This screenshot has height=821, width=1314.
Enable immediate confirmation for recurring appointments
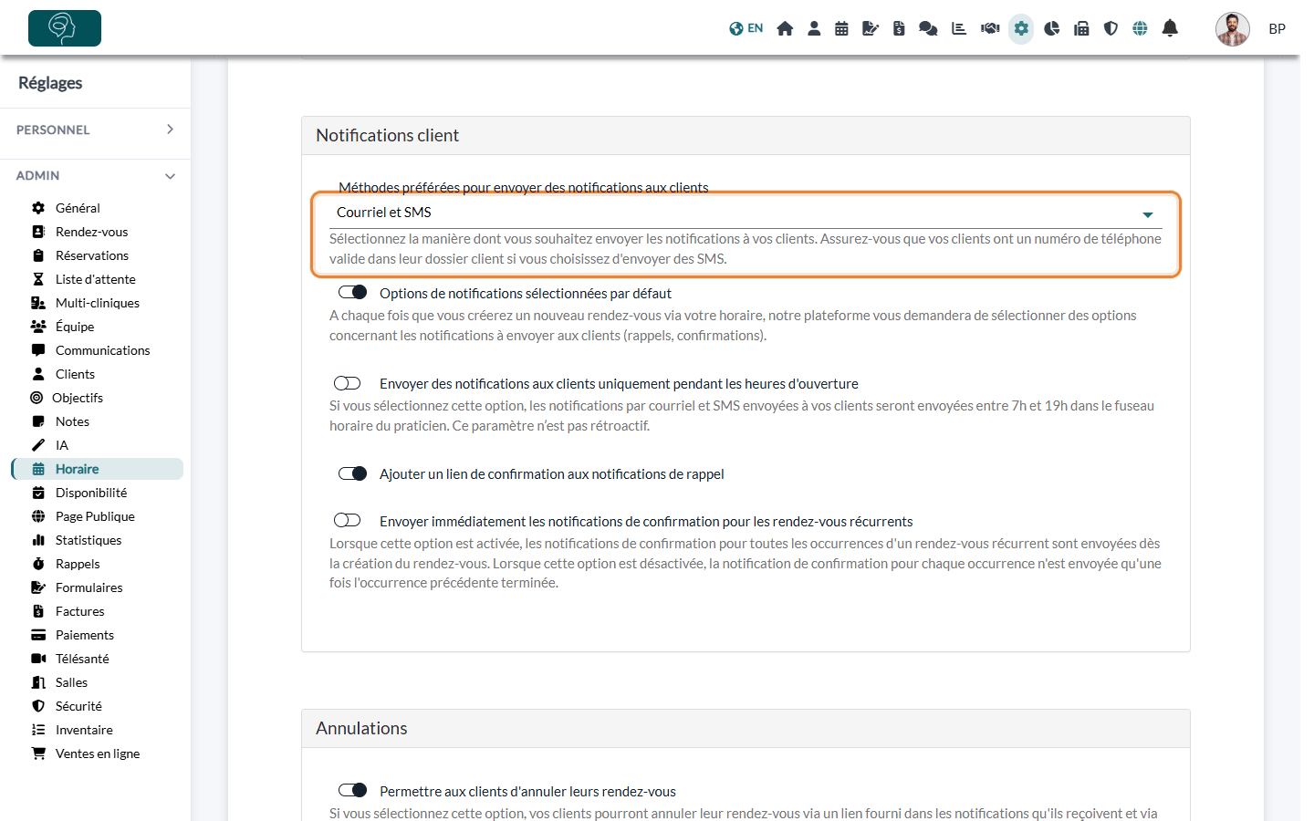point(348,520)
